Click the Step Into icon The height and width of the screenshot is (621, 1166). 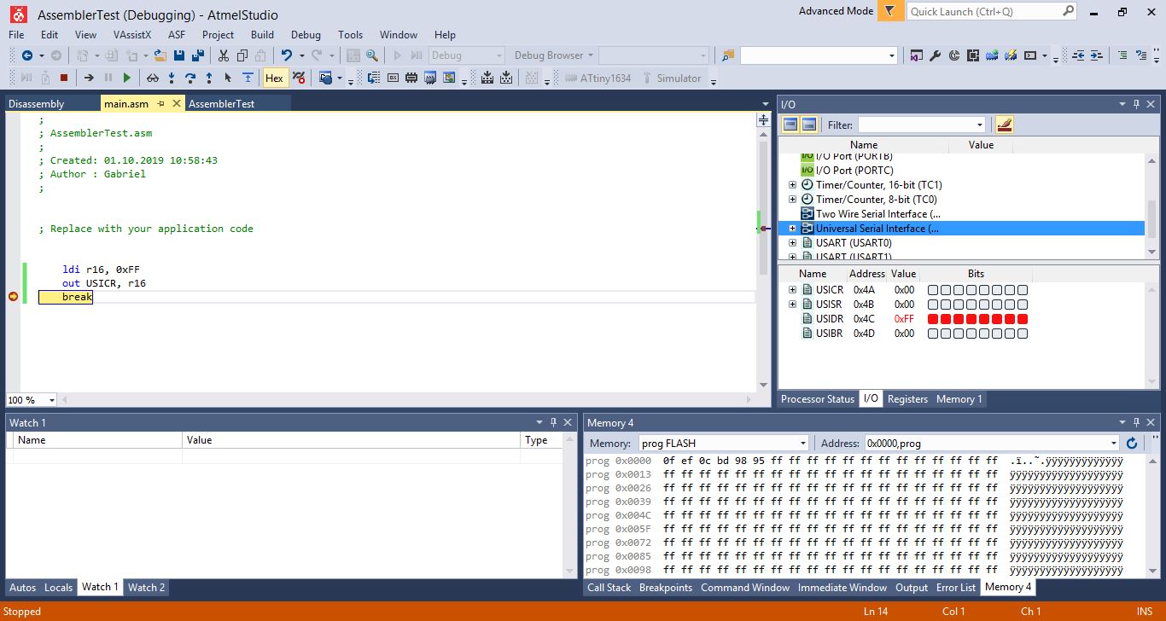pos(172,78)
